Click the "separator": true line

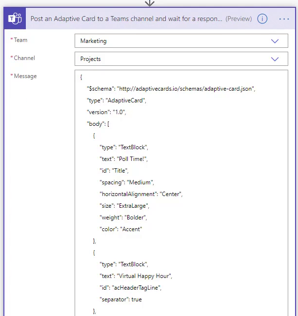120,299
